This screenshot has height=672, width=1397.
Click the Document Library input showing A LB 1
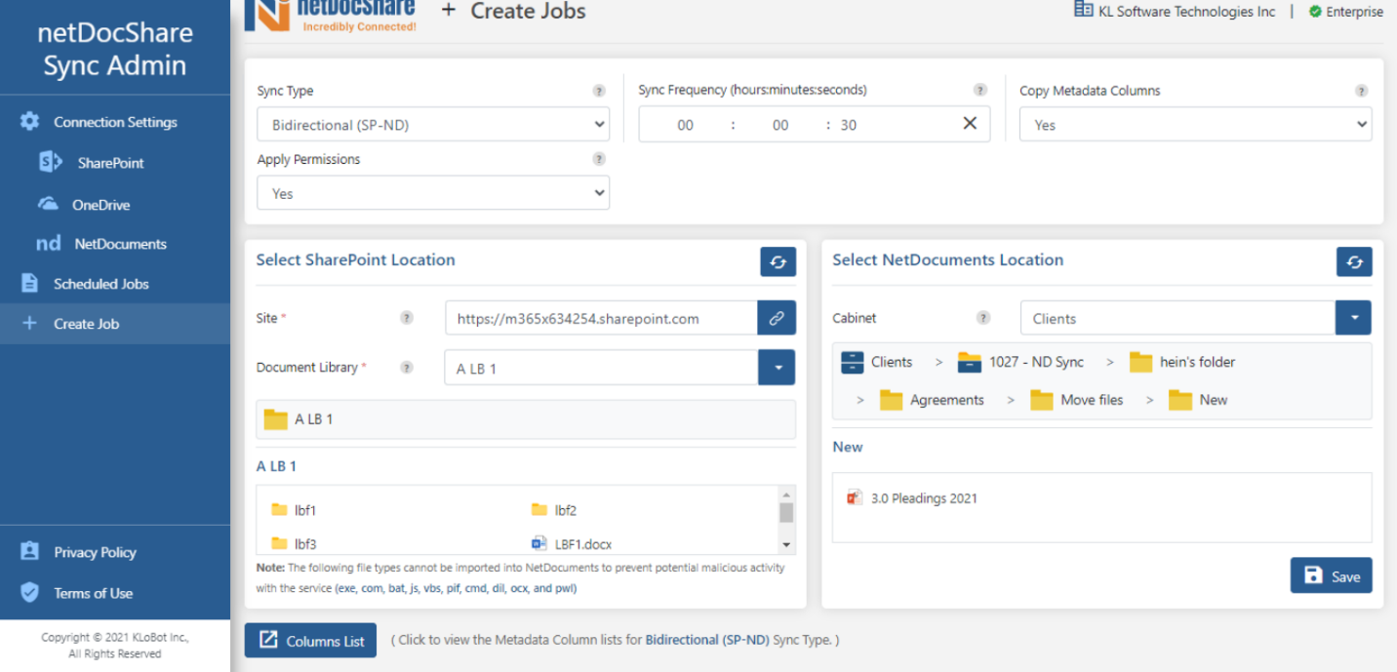point(601,368)
